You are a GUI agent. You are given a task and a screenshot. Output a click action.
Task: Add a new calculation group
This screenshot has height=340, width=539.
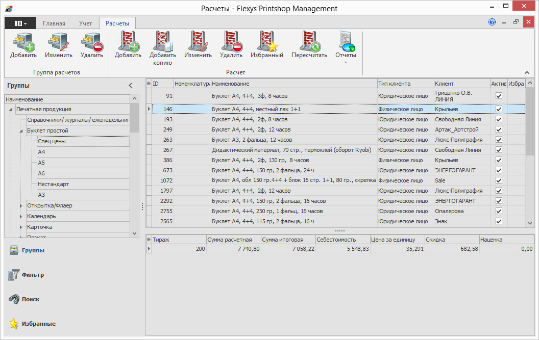23,45
